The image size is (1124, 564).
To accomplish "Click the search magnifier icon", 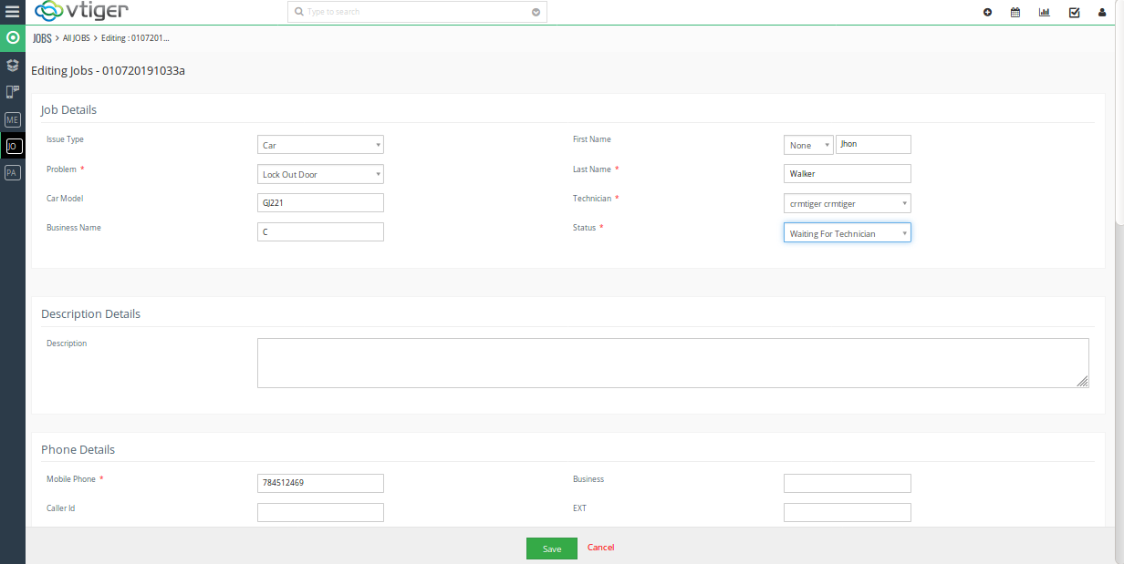I will [x=299, y=12].
